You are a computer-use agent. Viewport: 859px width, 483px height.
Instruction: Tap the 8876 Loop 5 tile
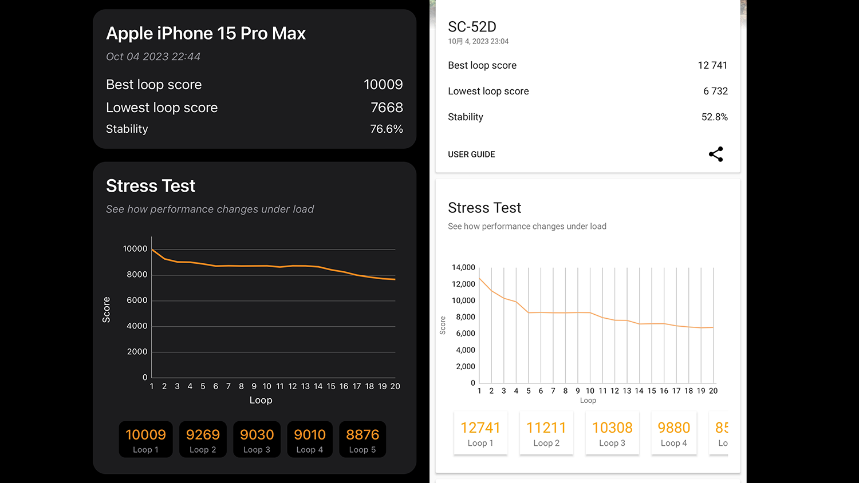click(x=362, y=440)
